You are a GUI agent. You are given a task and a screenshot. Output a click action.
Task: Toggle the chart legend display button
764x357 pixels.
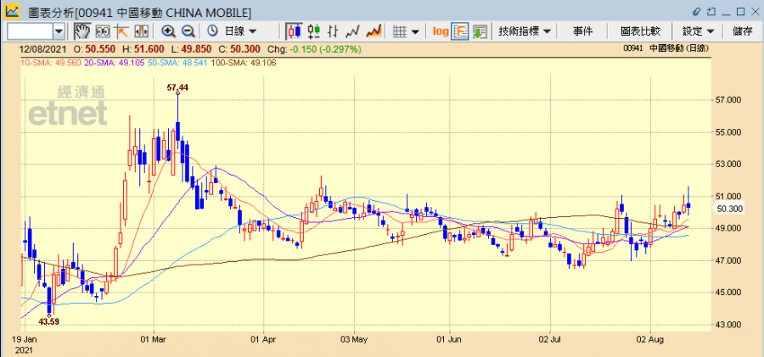[x=460, y=31]
